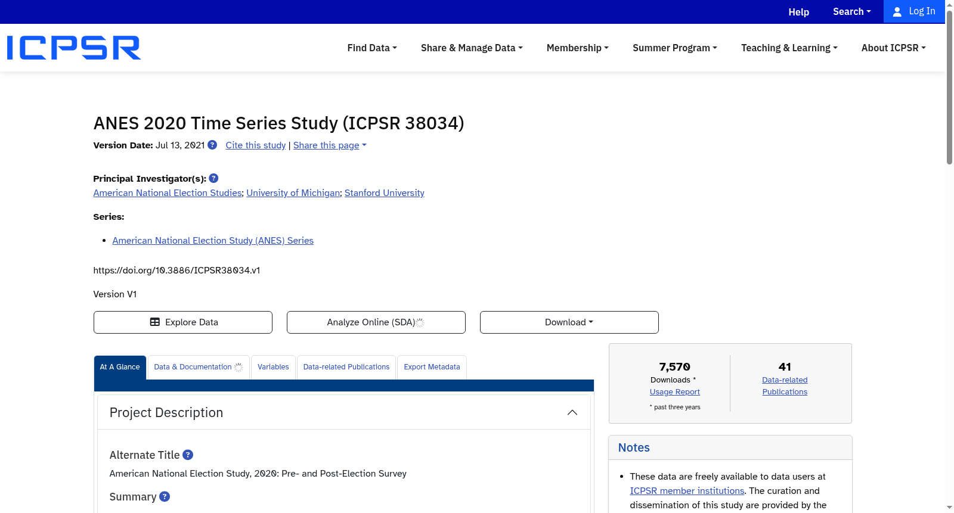Viewport: 954px width, 513px height.
Task: Click the Summary help icon
Action: pyautogui.click(x=165, y=496)
